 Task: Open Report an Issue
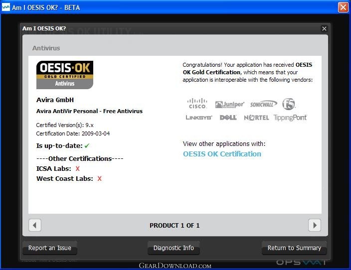click(x=50, y=248)
